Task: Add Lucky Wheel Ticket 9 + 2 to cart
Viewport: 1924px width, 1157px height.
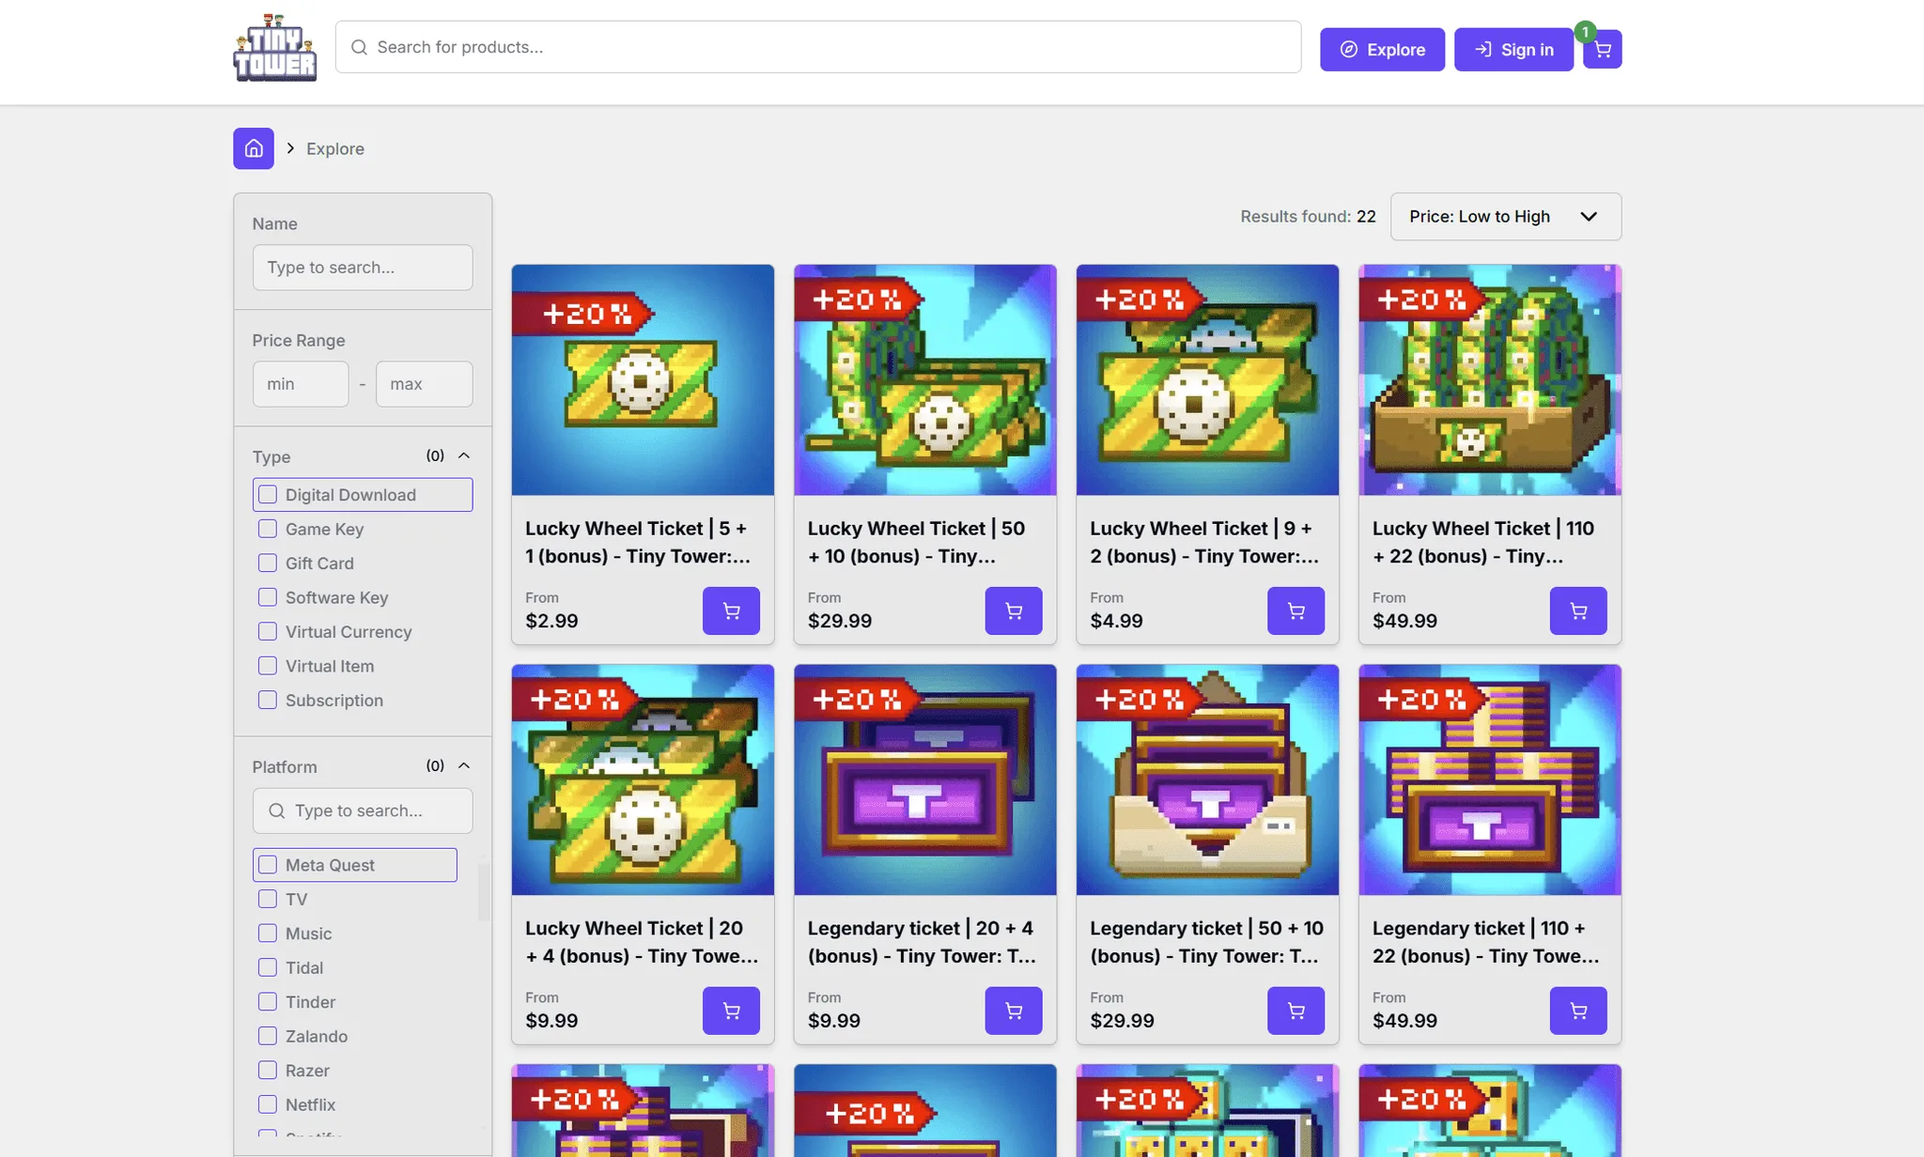Action: pos(1296,610)
